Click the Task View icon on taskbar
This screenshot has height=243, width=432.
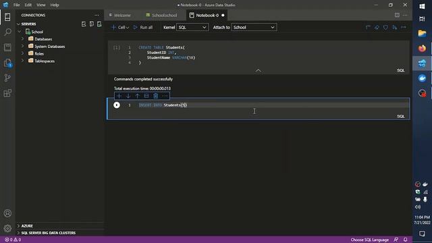tap(422, 19)
